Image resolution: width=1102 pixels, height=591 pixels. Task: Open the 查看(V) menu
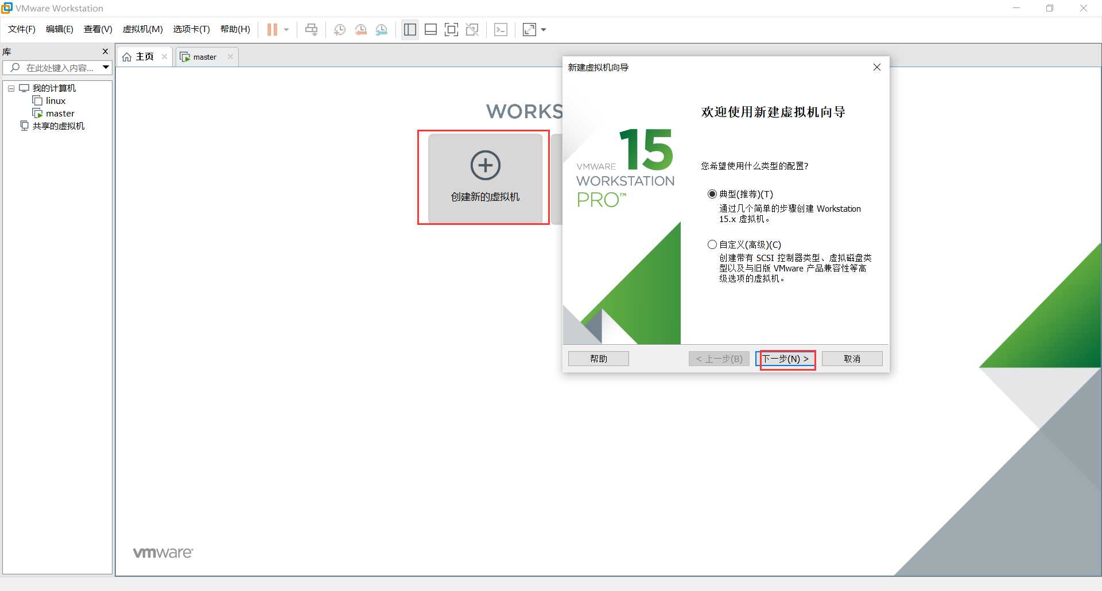[x=98, y=29]
